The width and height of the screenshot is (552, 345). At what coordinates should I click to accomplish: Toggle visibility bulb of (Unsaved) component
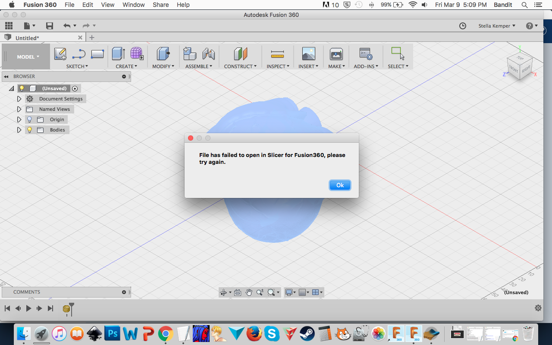[22, 88]
